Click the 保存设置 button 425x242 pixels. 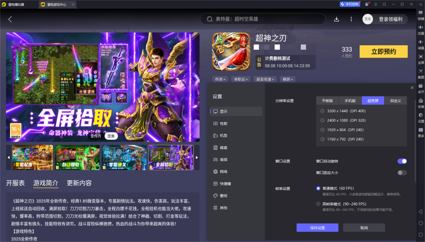(317, 228)
